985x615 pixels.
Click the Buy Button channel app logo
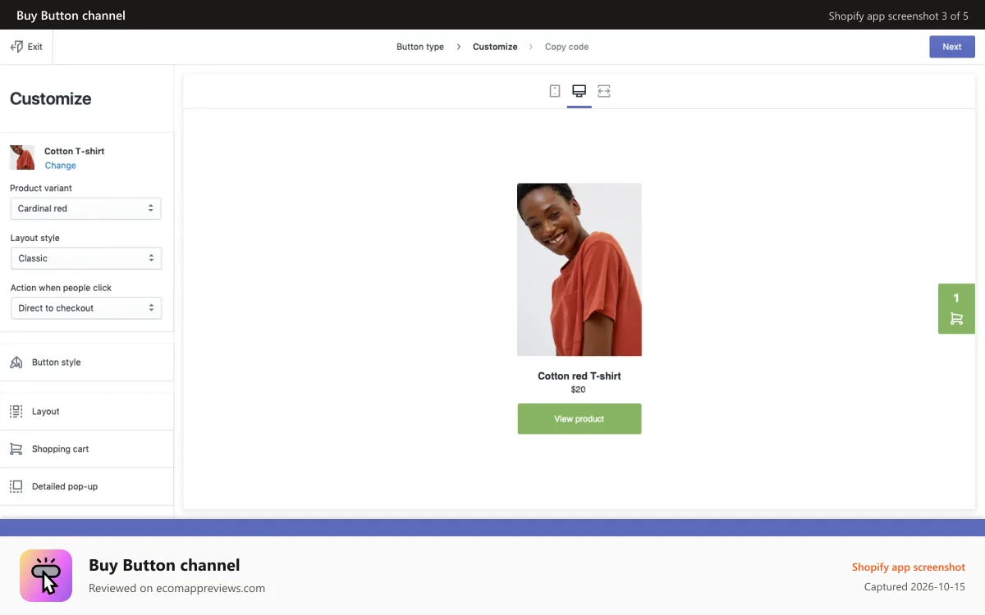click(x=46, y=576)
